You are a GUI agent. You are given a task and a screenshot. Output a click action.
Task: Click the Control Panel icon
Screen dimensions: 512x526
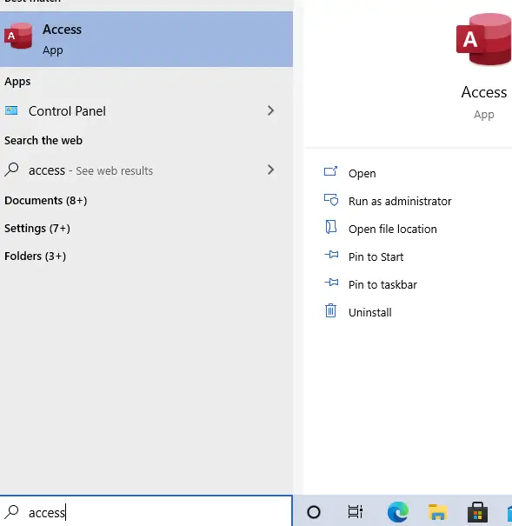pos(11,110)
